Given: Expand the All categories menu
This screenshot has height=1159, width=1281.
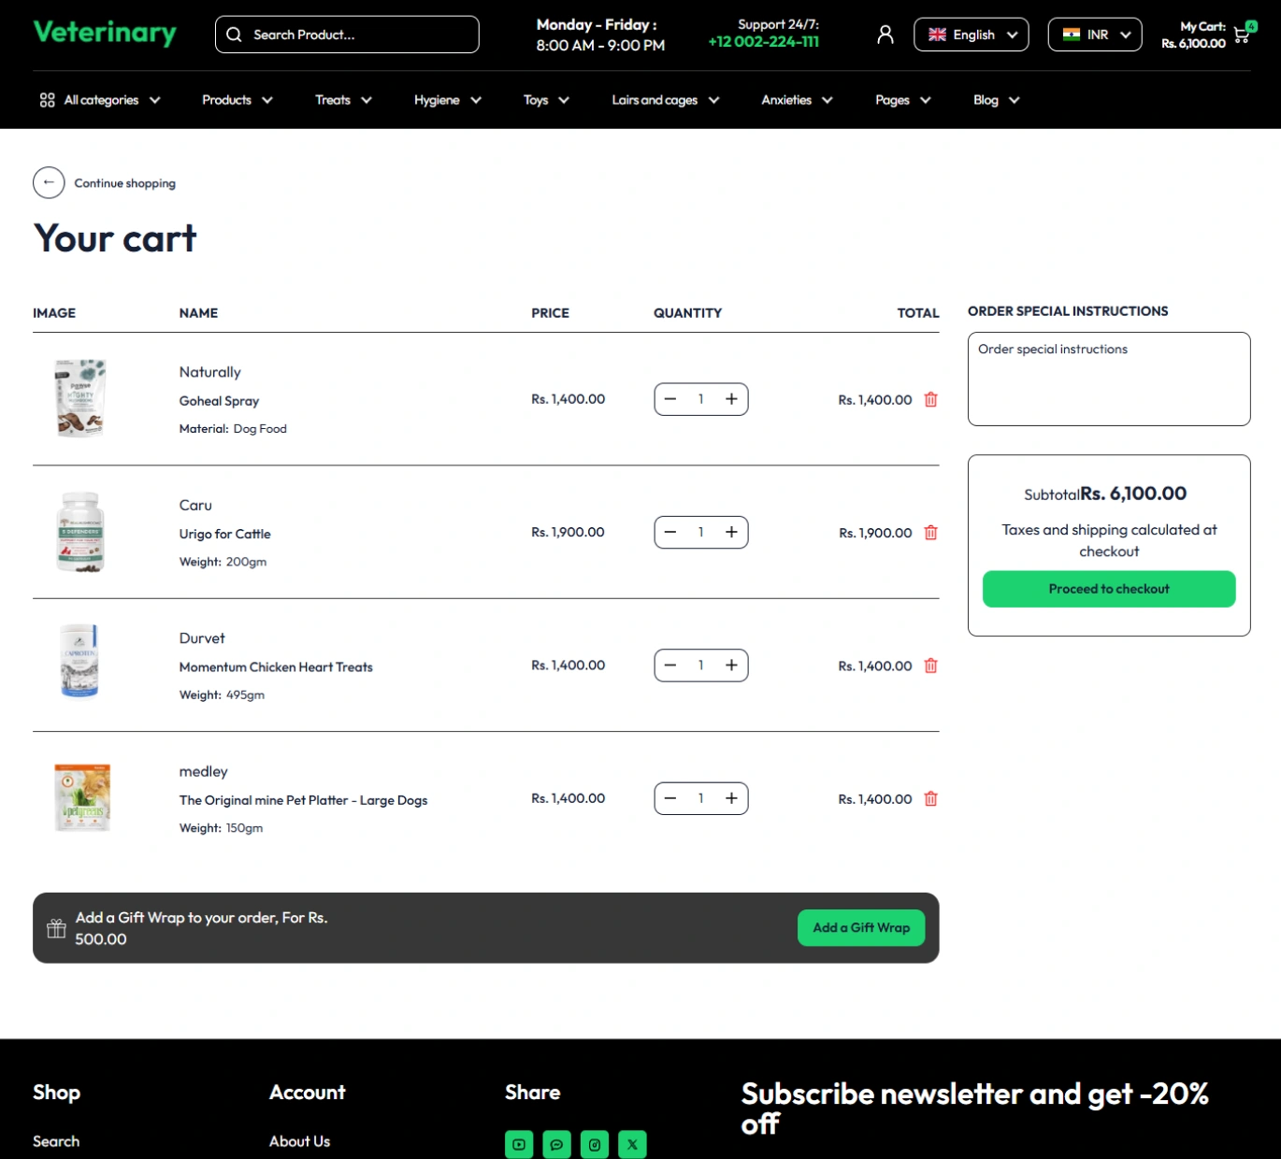Looking at the screenshot, I should coord(100,100).
